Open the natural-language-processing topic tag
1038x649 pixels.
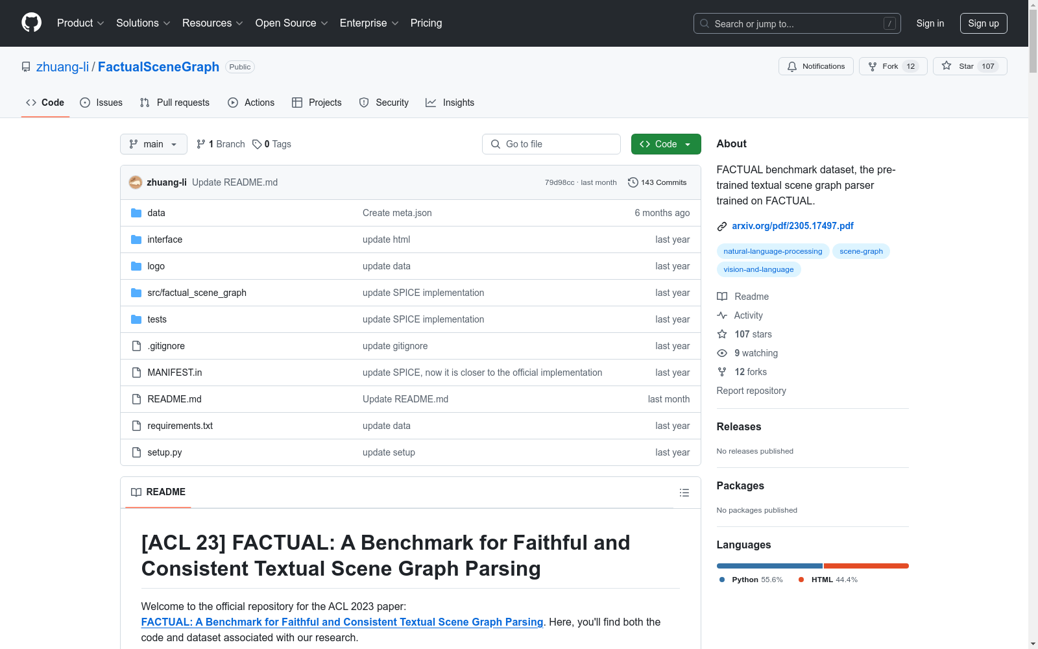click(x=773, y=251)
